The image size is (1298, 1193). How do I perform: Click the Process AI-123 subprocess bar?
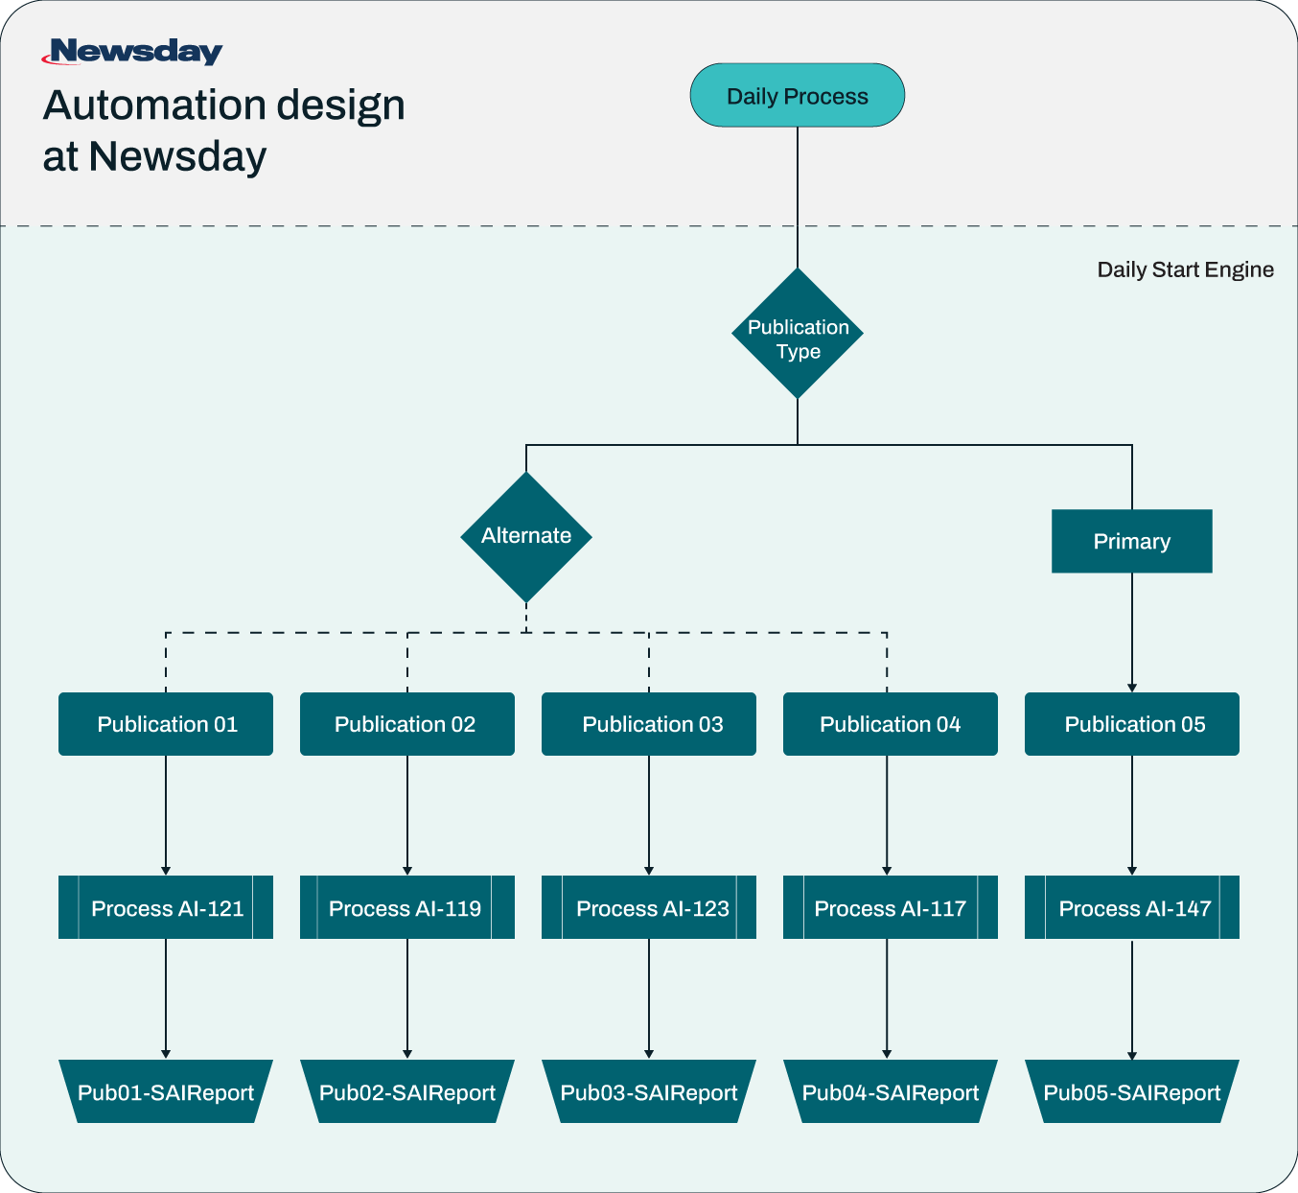(649, 907)
